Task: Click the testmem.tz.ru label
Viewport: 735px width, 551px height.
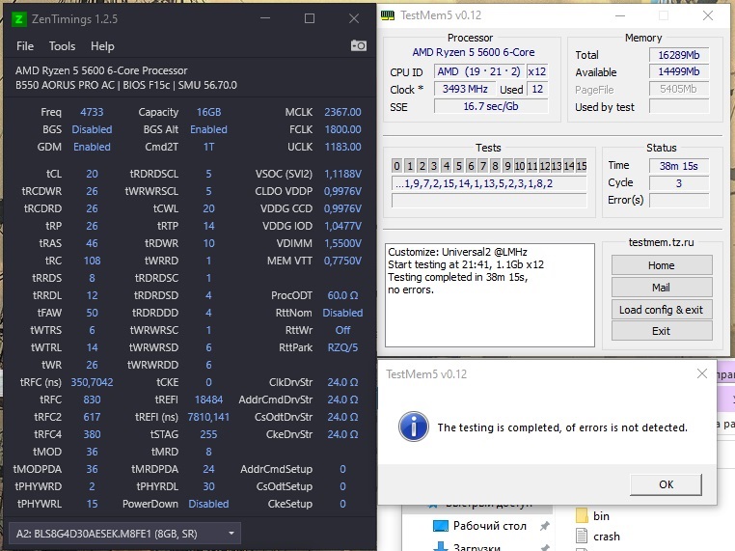Action: click(x=661, y=242)
